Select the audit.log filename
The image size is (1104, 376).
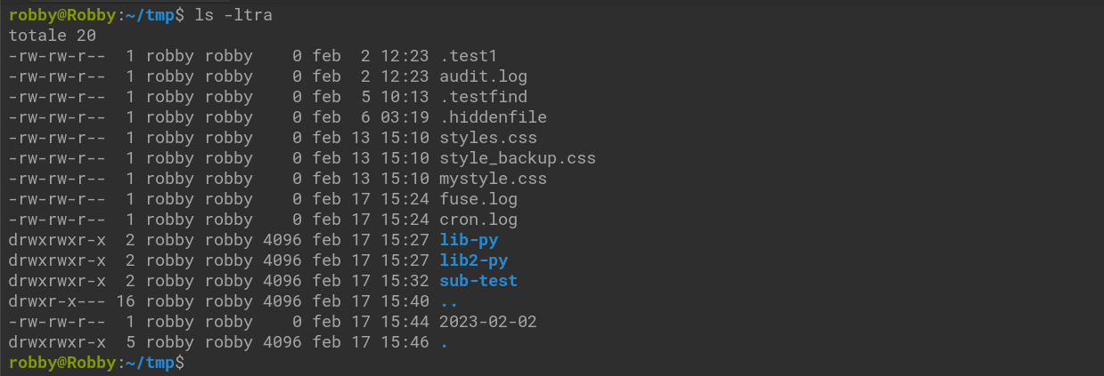pyautogui.click(x=478, y=76)
